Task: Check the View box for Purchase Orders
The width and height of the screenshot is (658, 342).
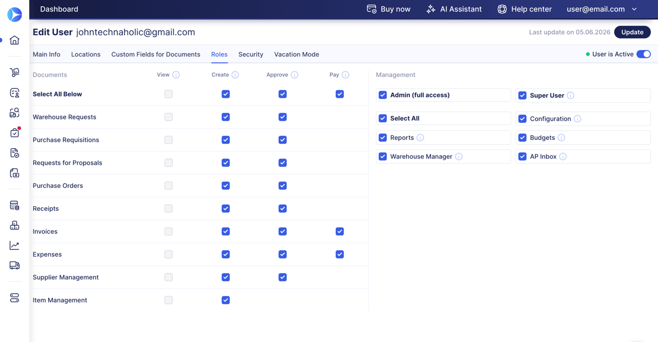Action: pos(168,185)
